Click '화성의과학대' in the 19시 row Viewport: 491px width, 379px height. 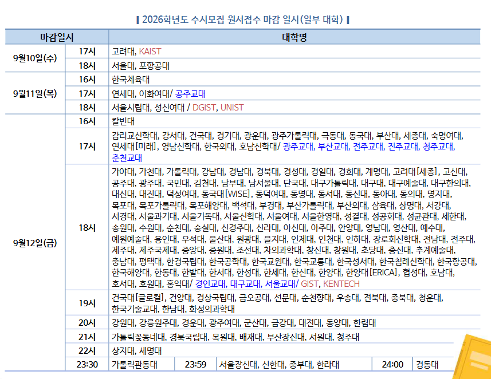211,309
